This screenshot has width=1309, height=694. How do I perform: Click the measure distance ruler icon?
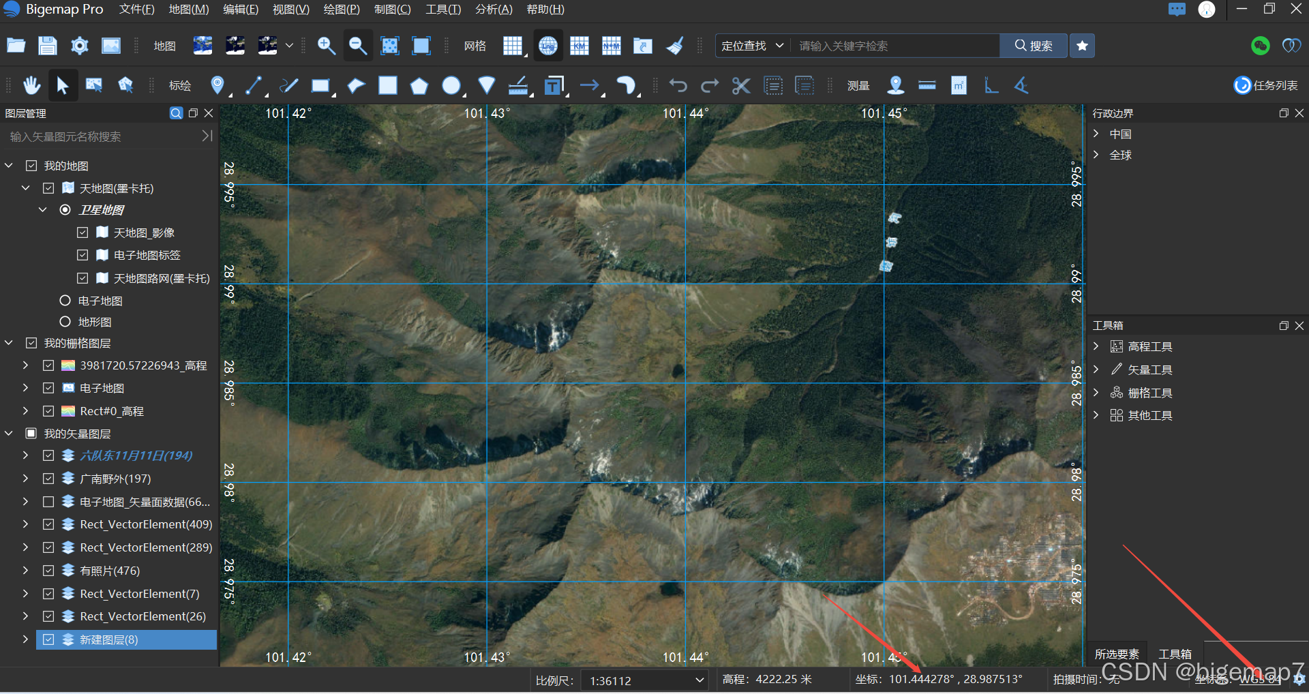click(x=927, y=85)
